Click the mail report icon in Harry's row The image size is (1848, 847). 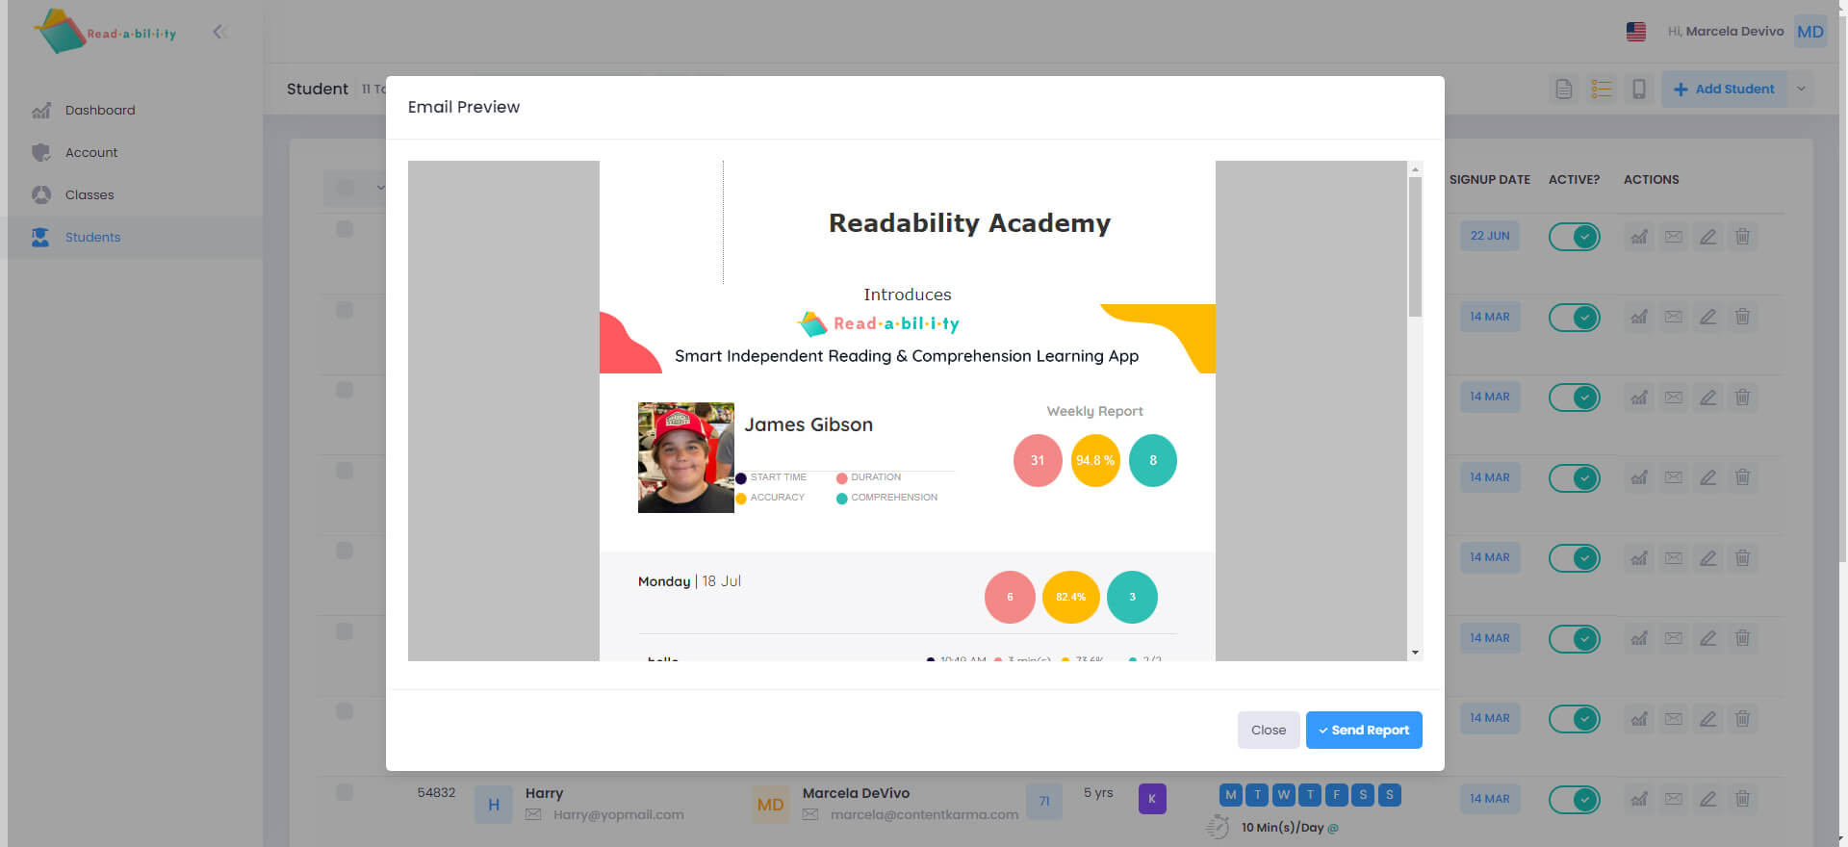coord(1674,799)
